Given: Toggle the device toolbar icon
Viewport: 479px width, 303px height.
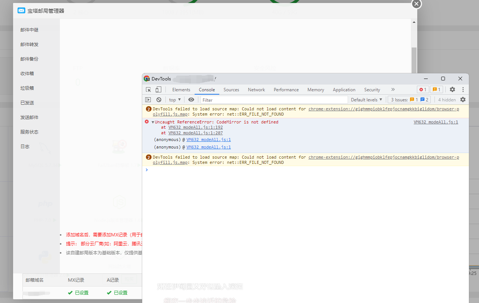Looking at the screenshot, I should [158, 90].
